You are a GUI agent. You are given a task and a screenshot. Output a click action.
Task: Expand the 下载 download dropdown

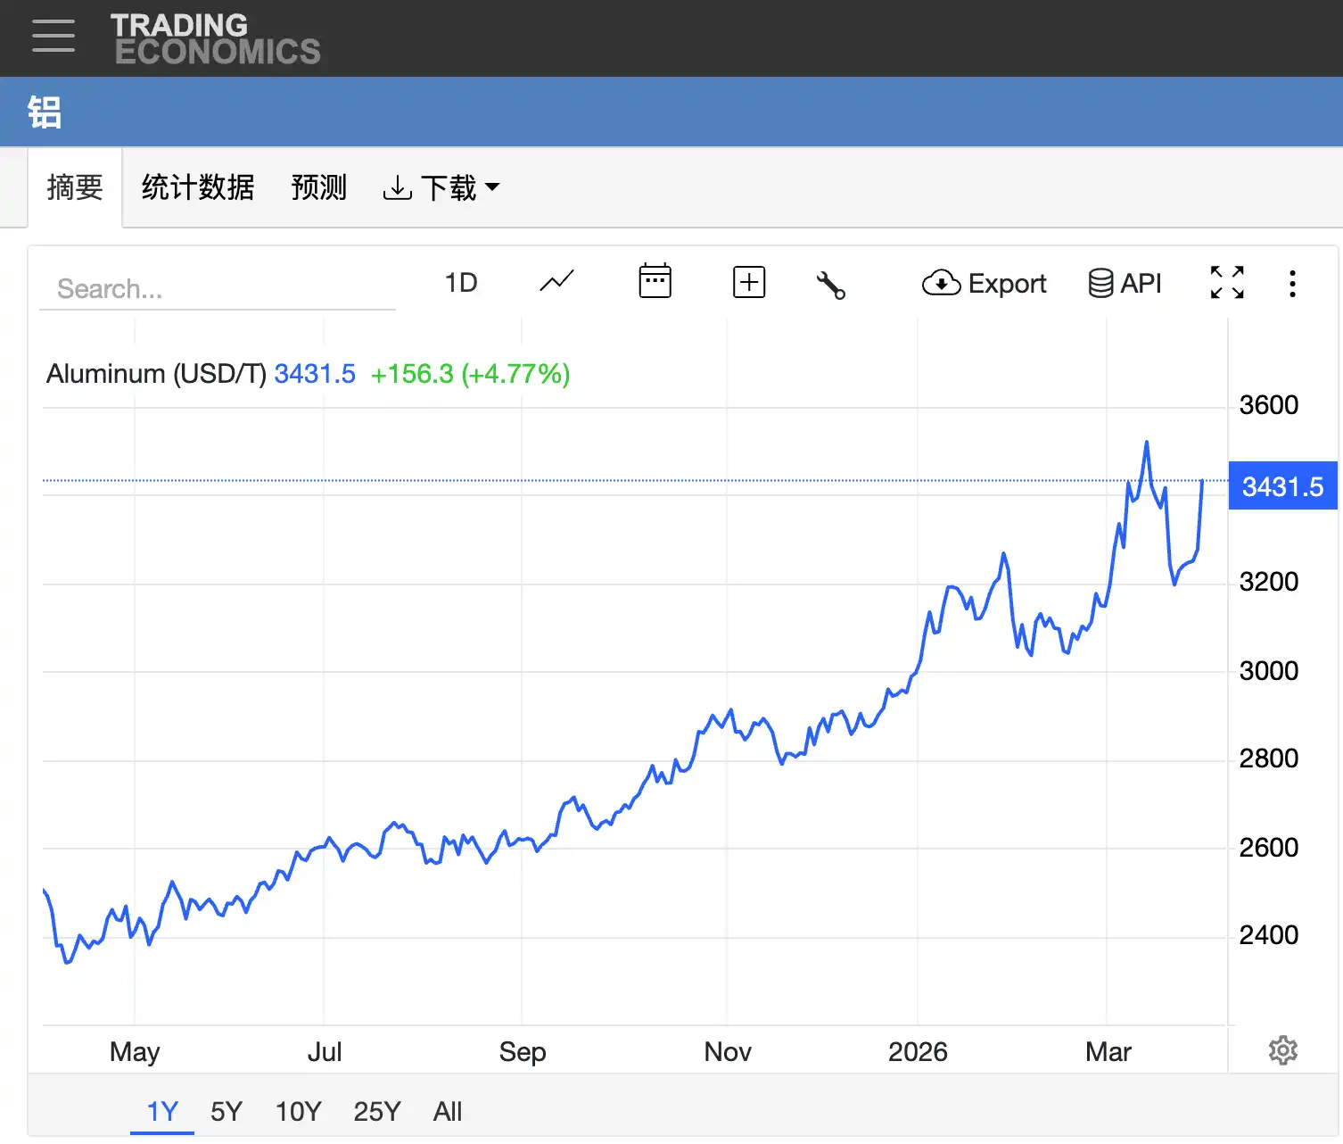441,188
